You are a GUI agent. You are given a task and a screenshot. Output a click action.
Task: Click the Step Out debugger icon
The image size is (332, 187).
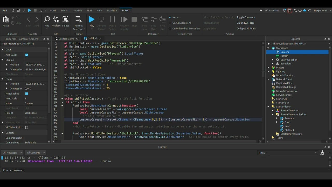tap(162, 19)
